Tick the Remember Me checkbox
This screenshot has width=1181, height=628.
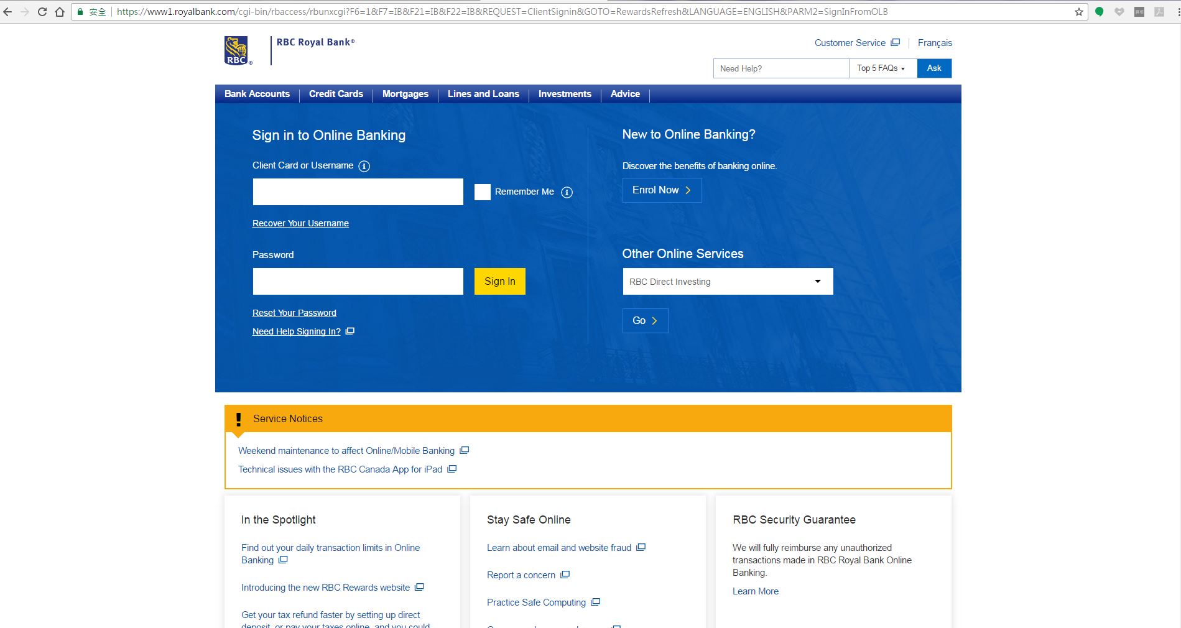pos(483,192)
